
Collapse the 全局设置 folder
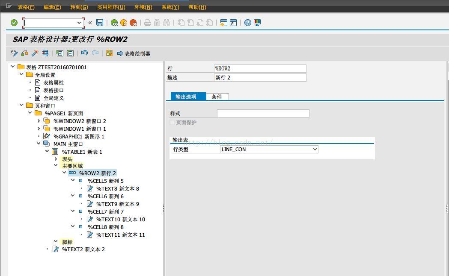(x=21, y=74)
